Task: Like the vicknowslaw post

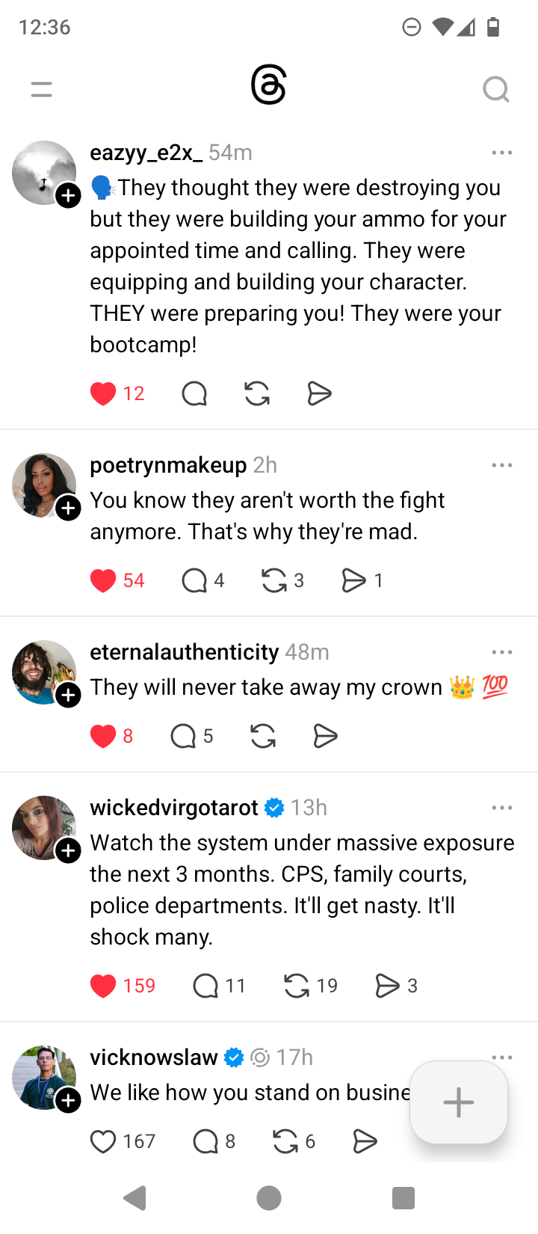Action: (x=103, y=1141)
